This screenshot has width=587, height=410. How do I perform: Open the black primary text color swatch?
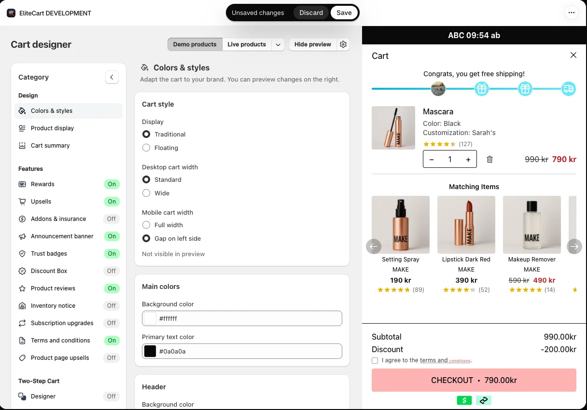pos(150,351)
